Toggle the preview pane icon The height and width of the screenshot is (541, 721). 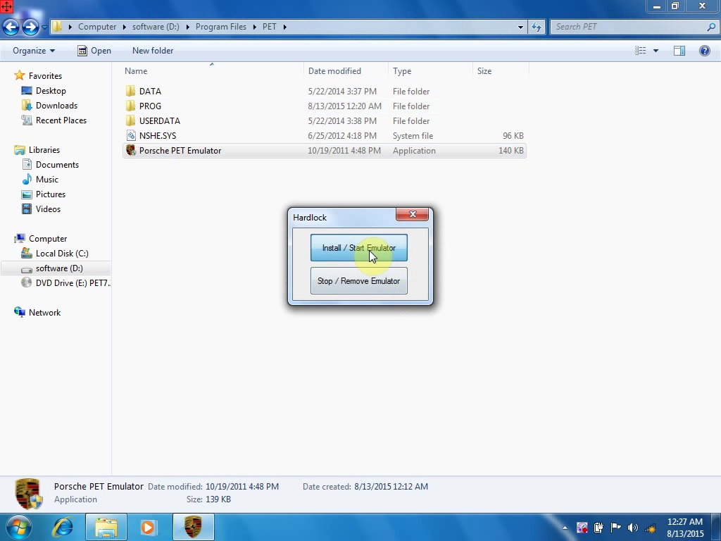679,51
